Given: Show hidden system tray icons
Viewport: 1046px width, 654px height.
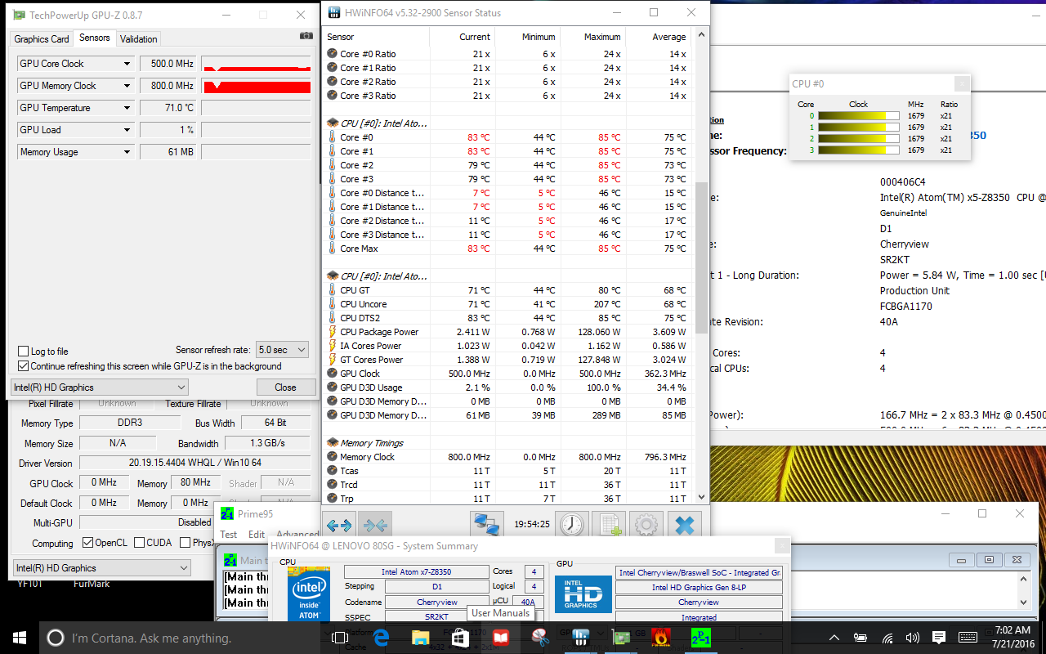Looking at the screenshot, I should [834, 638].
